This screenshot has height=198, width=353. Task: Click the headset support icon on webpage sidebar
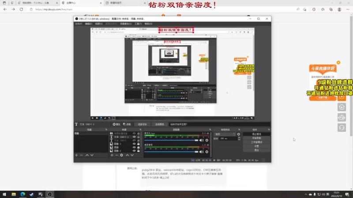pyautogui.click(x=342, y=128)
